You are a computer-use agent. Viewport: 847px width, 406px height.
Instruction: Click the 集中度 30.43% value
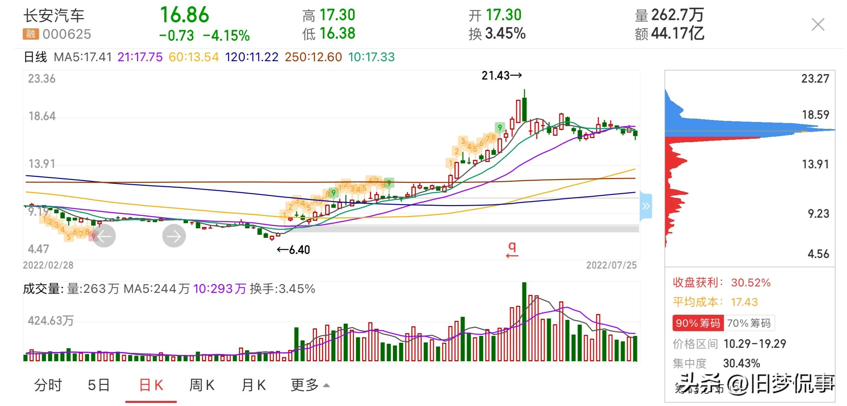point(742,363)
